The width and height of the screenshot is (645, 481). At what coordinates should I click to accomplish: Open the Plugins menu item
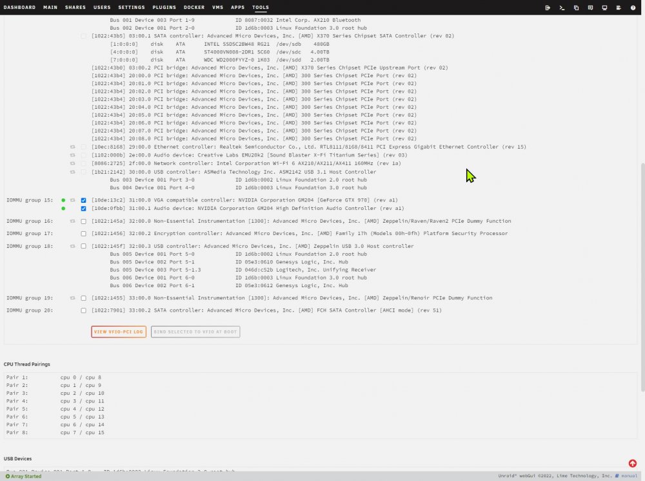[164, 7]
